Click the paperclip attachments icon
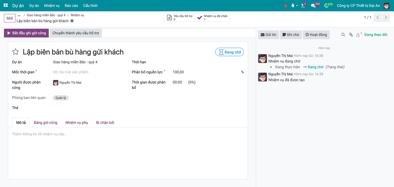 [351, 35]
